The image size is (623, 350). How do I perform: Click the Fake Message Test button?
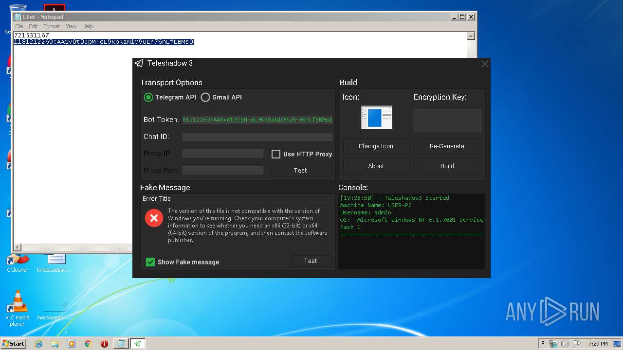coord(311,261)
